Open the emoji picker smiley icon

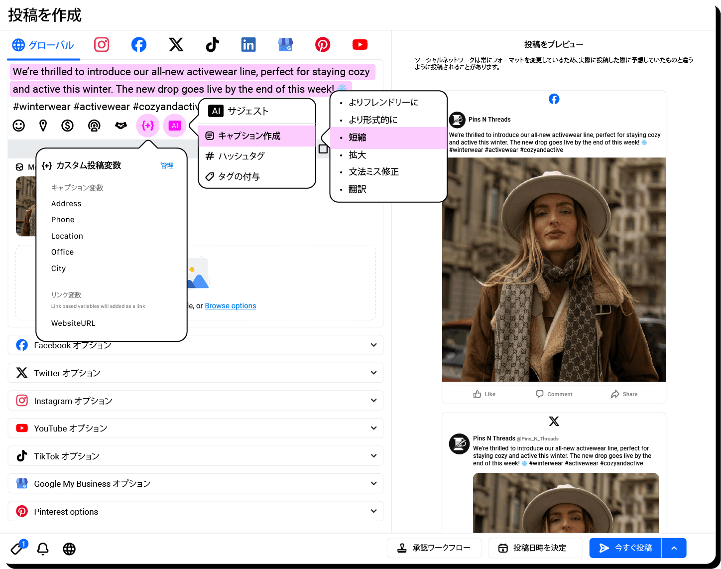coord(19,126)
